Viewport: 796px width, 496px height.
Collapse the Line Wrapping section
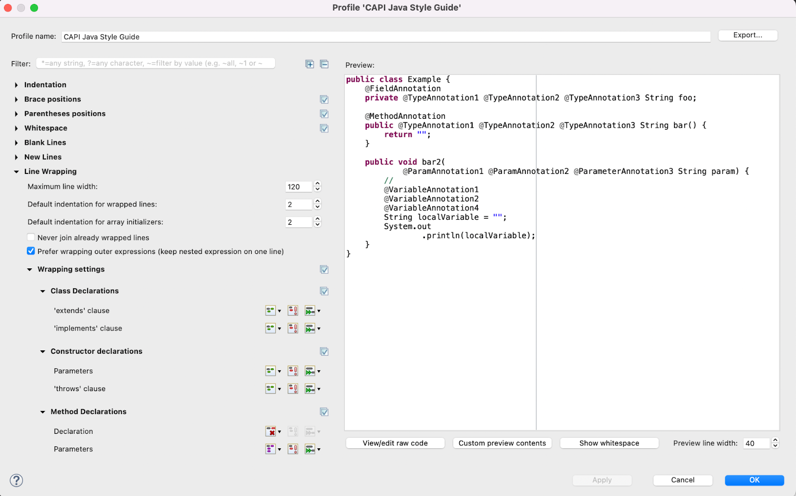[x=16, y=171]
